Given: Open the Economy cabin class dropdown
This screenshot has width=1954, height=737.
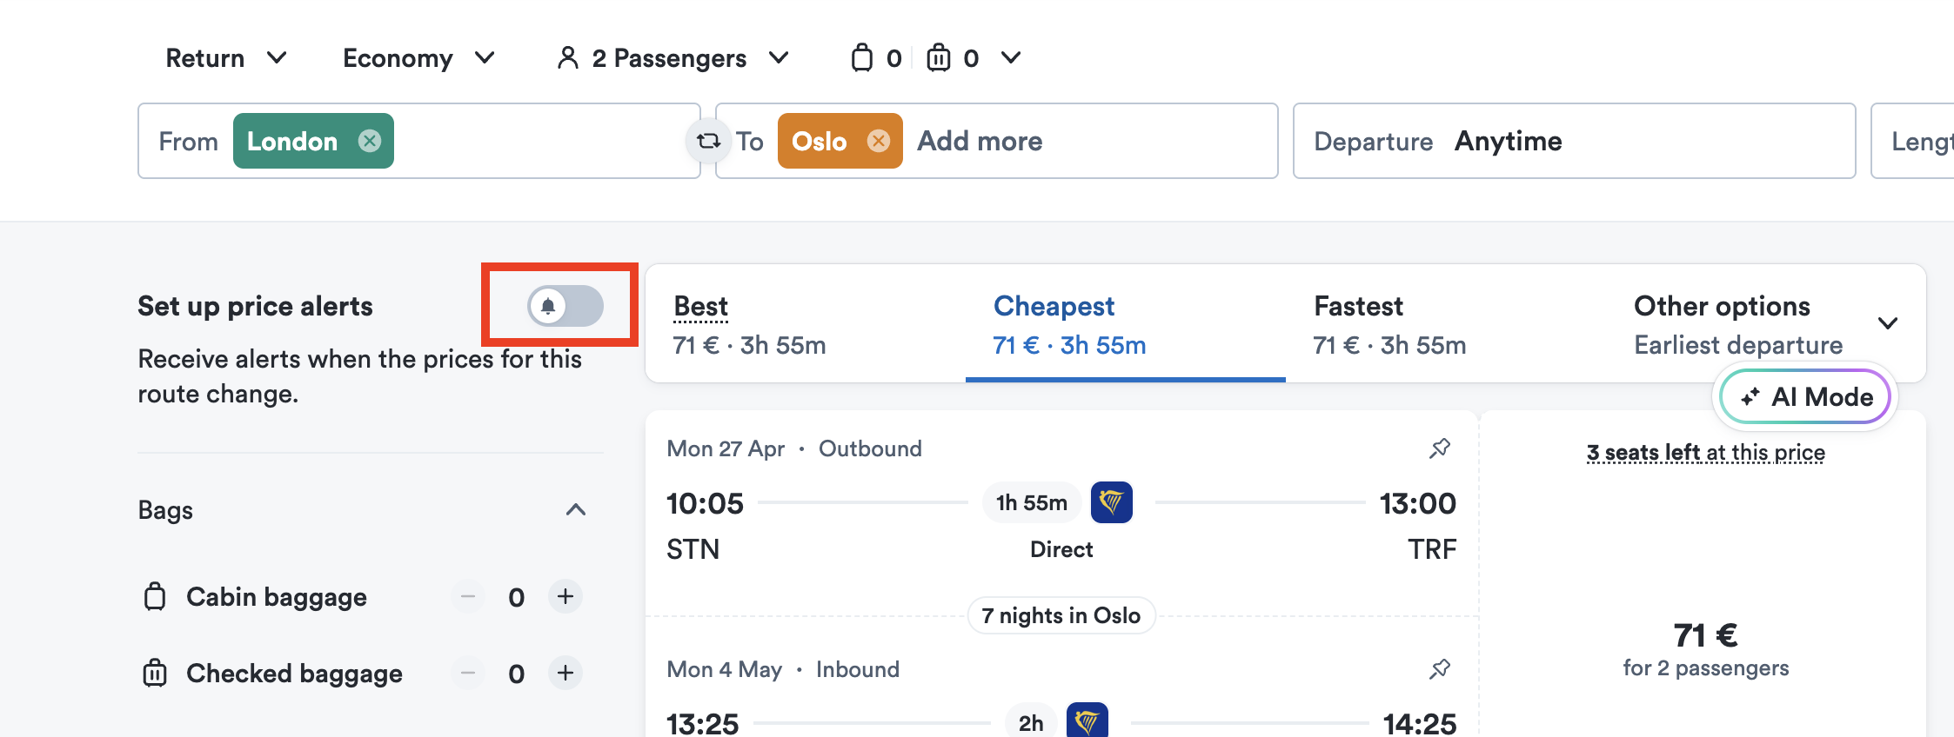Looking at the screenshot, I should 418,58.
